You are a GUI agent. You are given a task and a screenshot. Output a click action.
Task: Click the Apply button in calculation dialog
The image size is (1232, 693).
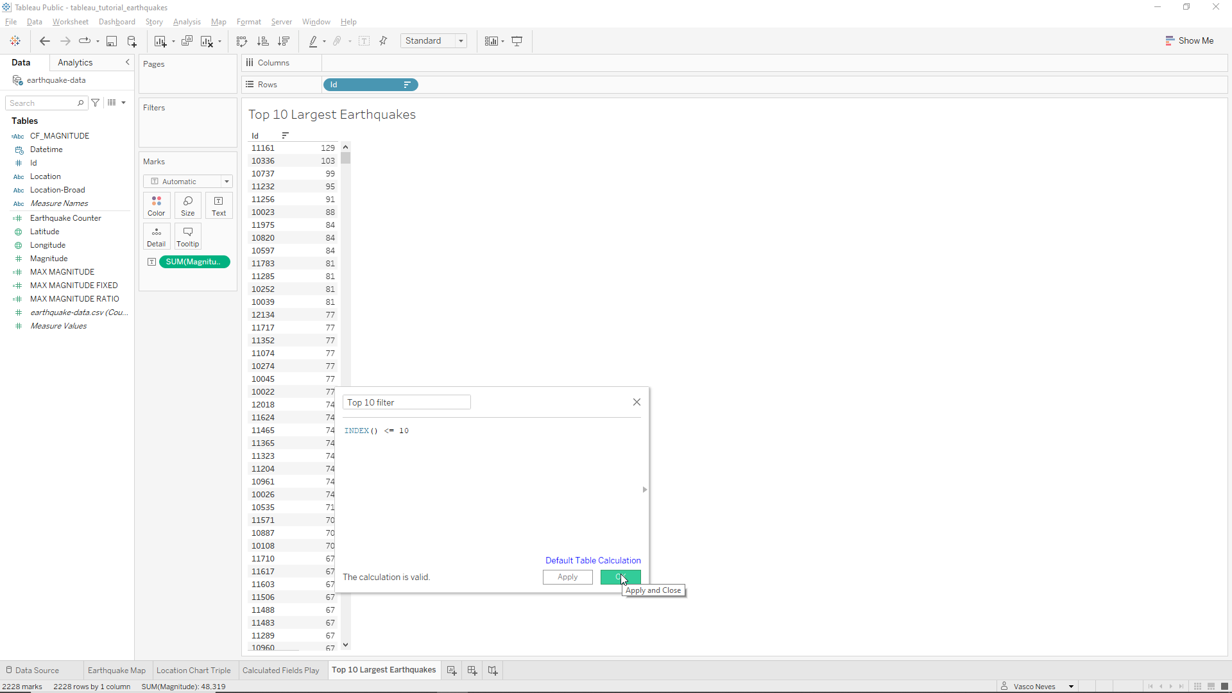click(x=567, y=577)
